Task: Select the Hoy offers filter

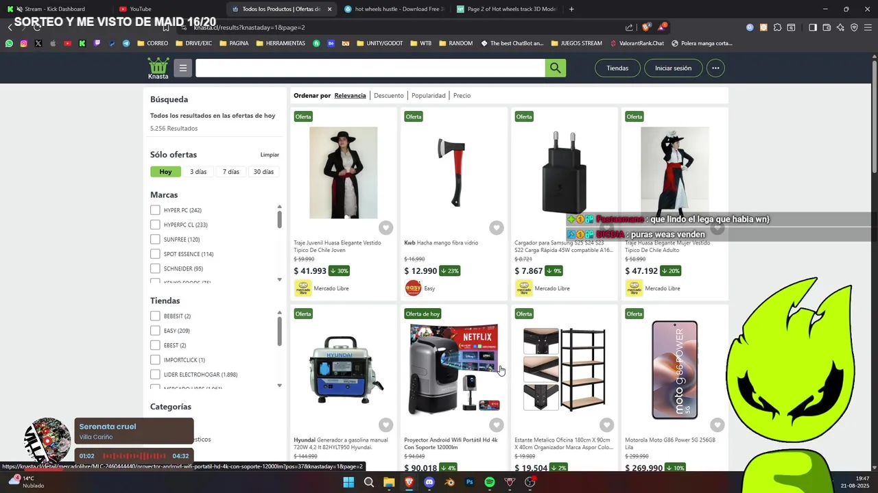Action: pos(165,172)
